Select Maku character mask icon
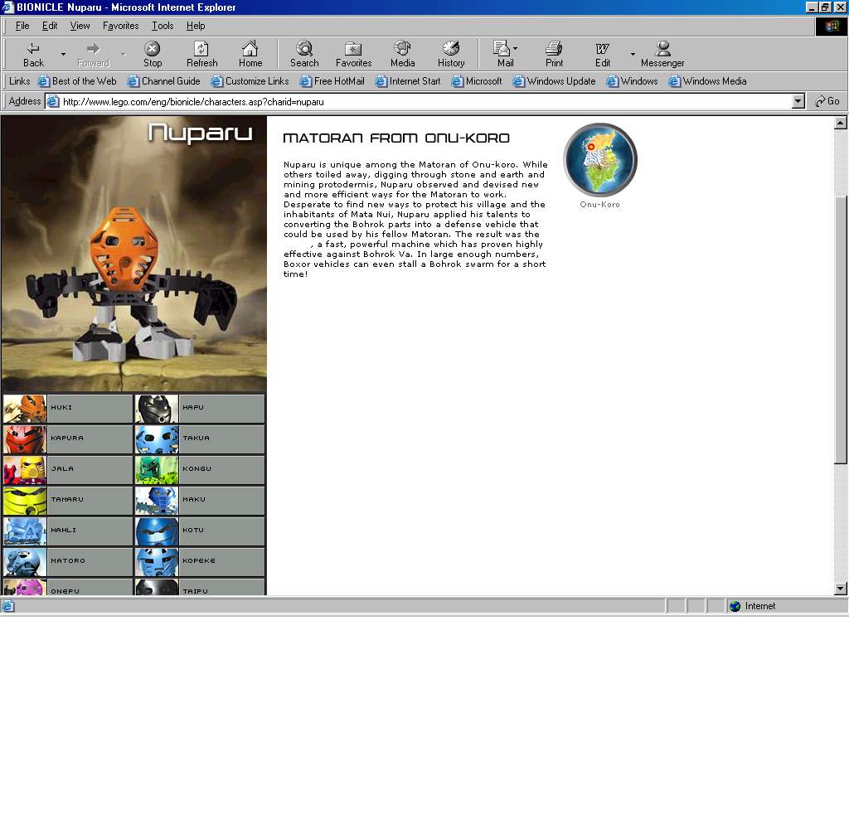This screenshot has width=849, height=829. tap(157, 501)
